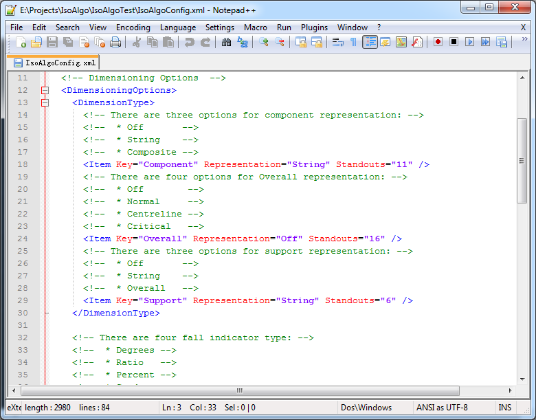This screenshot has width=536, height=420.
Task: Toggle the indent guide toolbar button
Action: pyautogui.click(x=370, y=42)
